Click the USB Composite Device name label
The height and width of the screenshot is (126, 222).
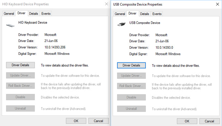[x=145, y=23]
